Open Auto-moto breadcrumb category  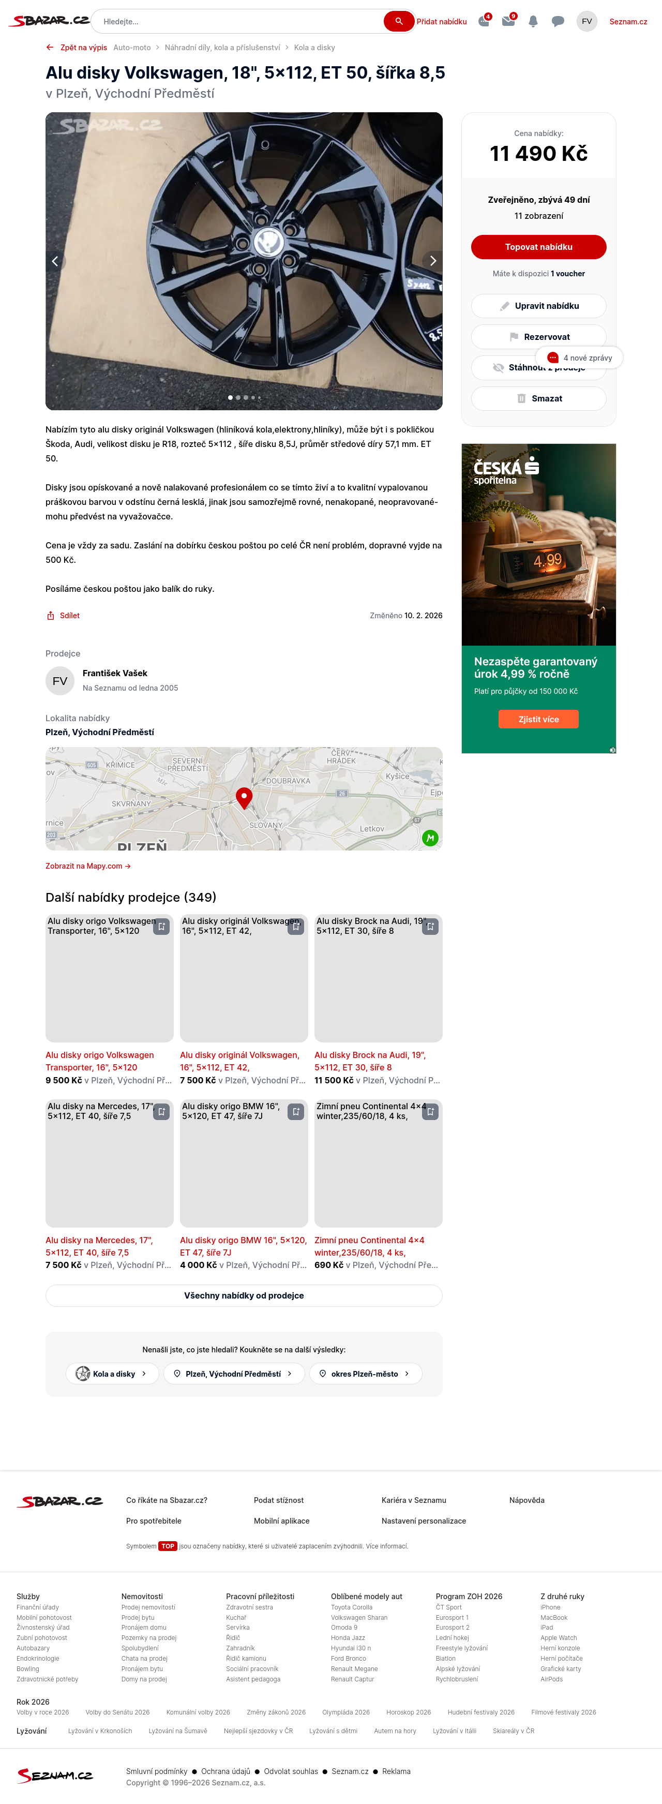132,48
